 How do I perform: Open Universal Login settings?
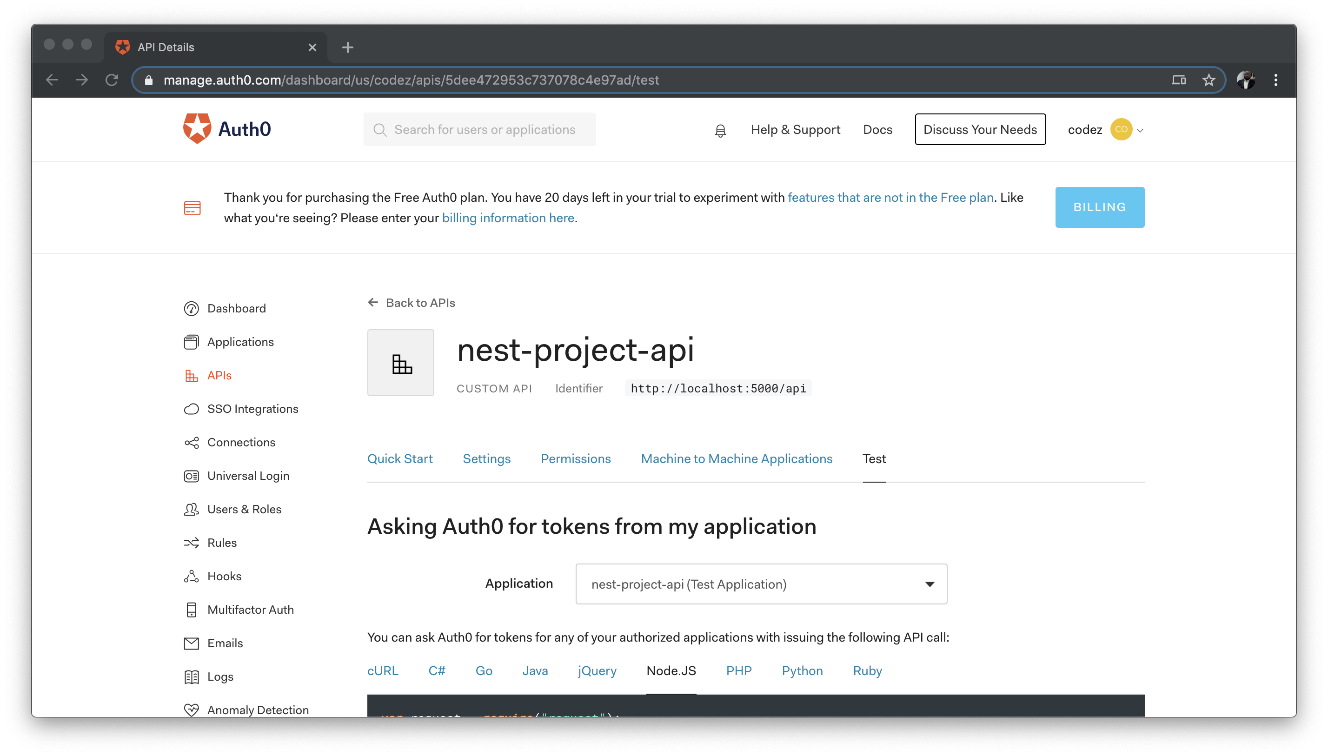click(x=248, y=476)
